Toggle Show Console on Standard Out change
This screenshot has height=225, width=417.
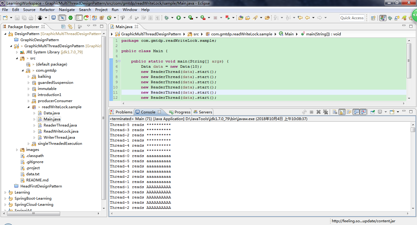coord(356,112)
